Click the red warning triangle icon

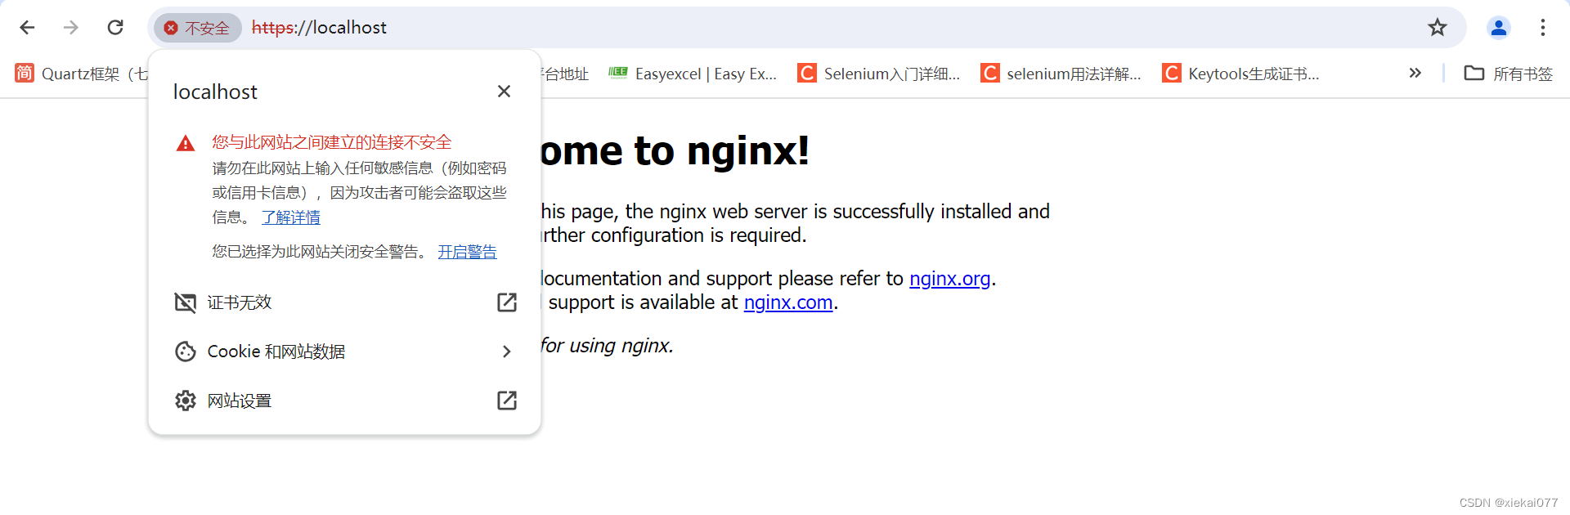click(186, 144)
